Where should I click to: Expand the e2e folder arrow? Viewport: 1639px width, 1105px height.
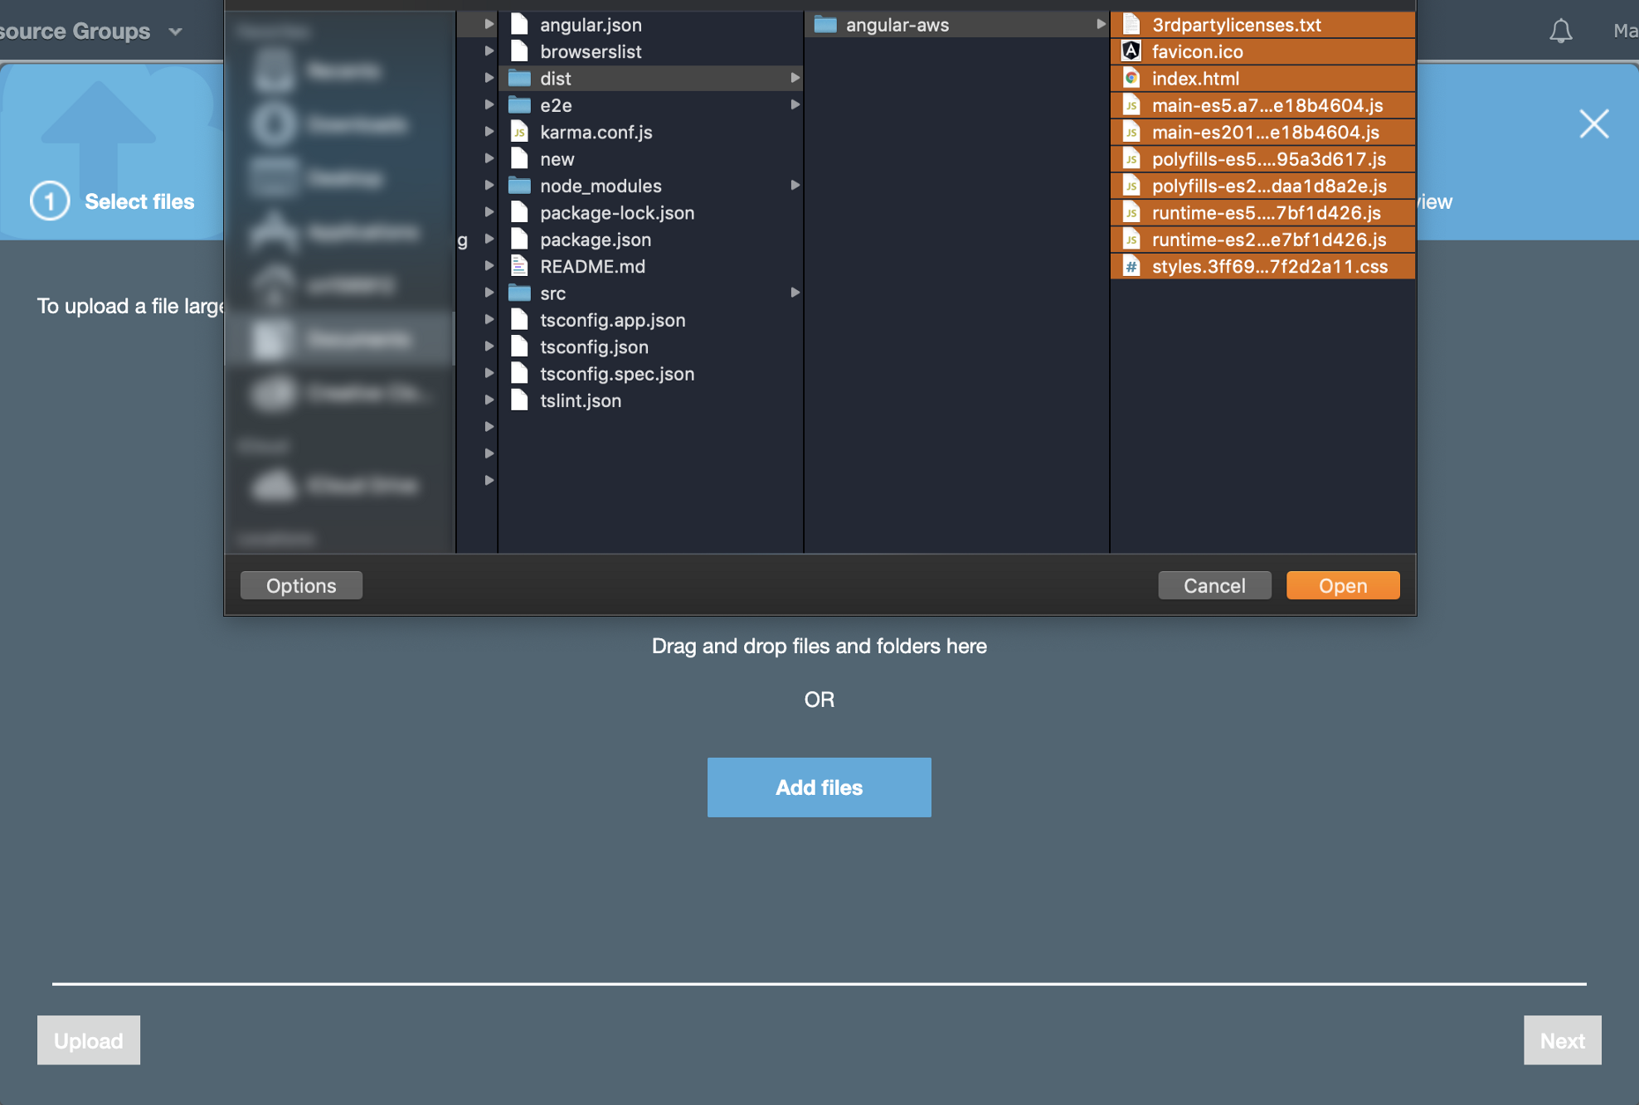795,105
